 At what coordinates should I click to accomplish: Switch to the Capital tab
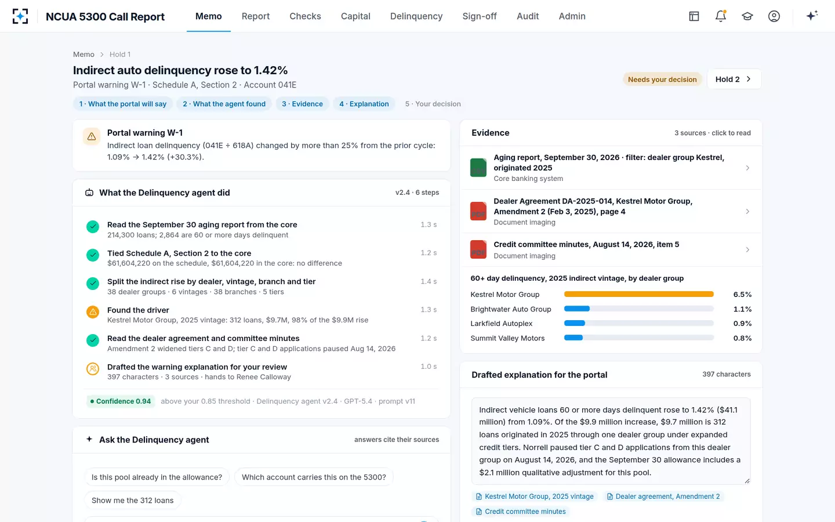(355, 16)
